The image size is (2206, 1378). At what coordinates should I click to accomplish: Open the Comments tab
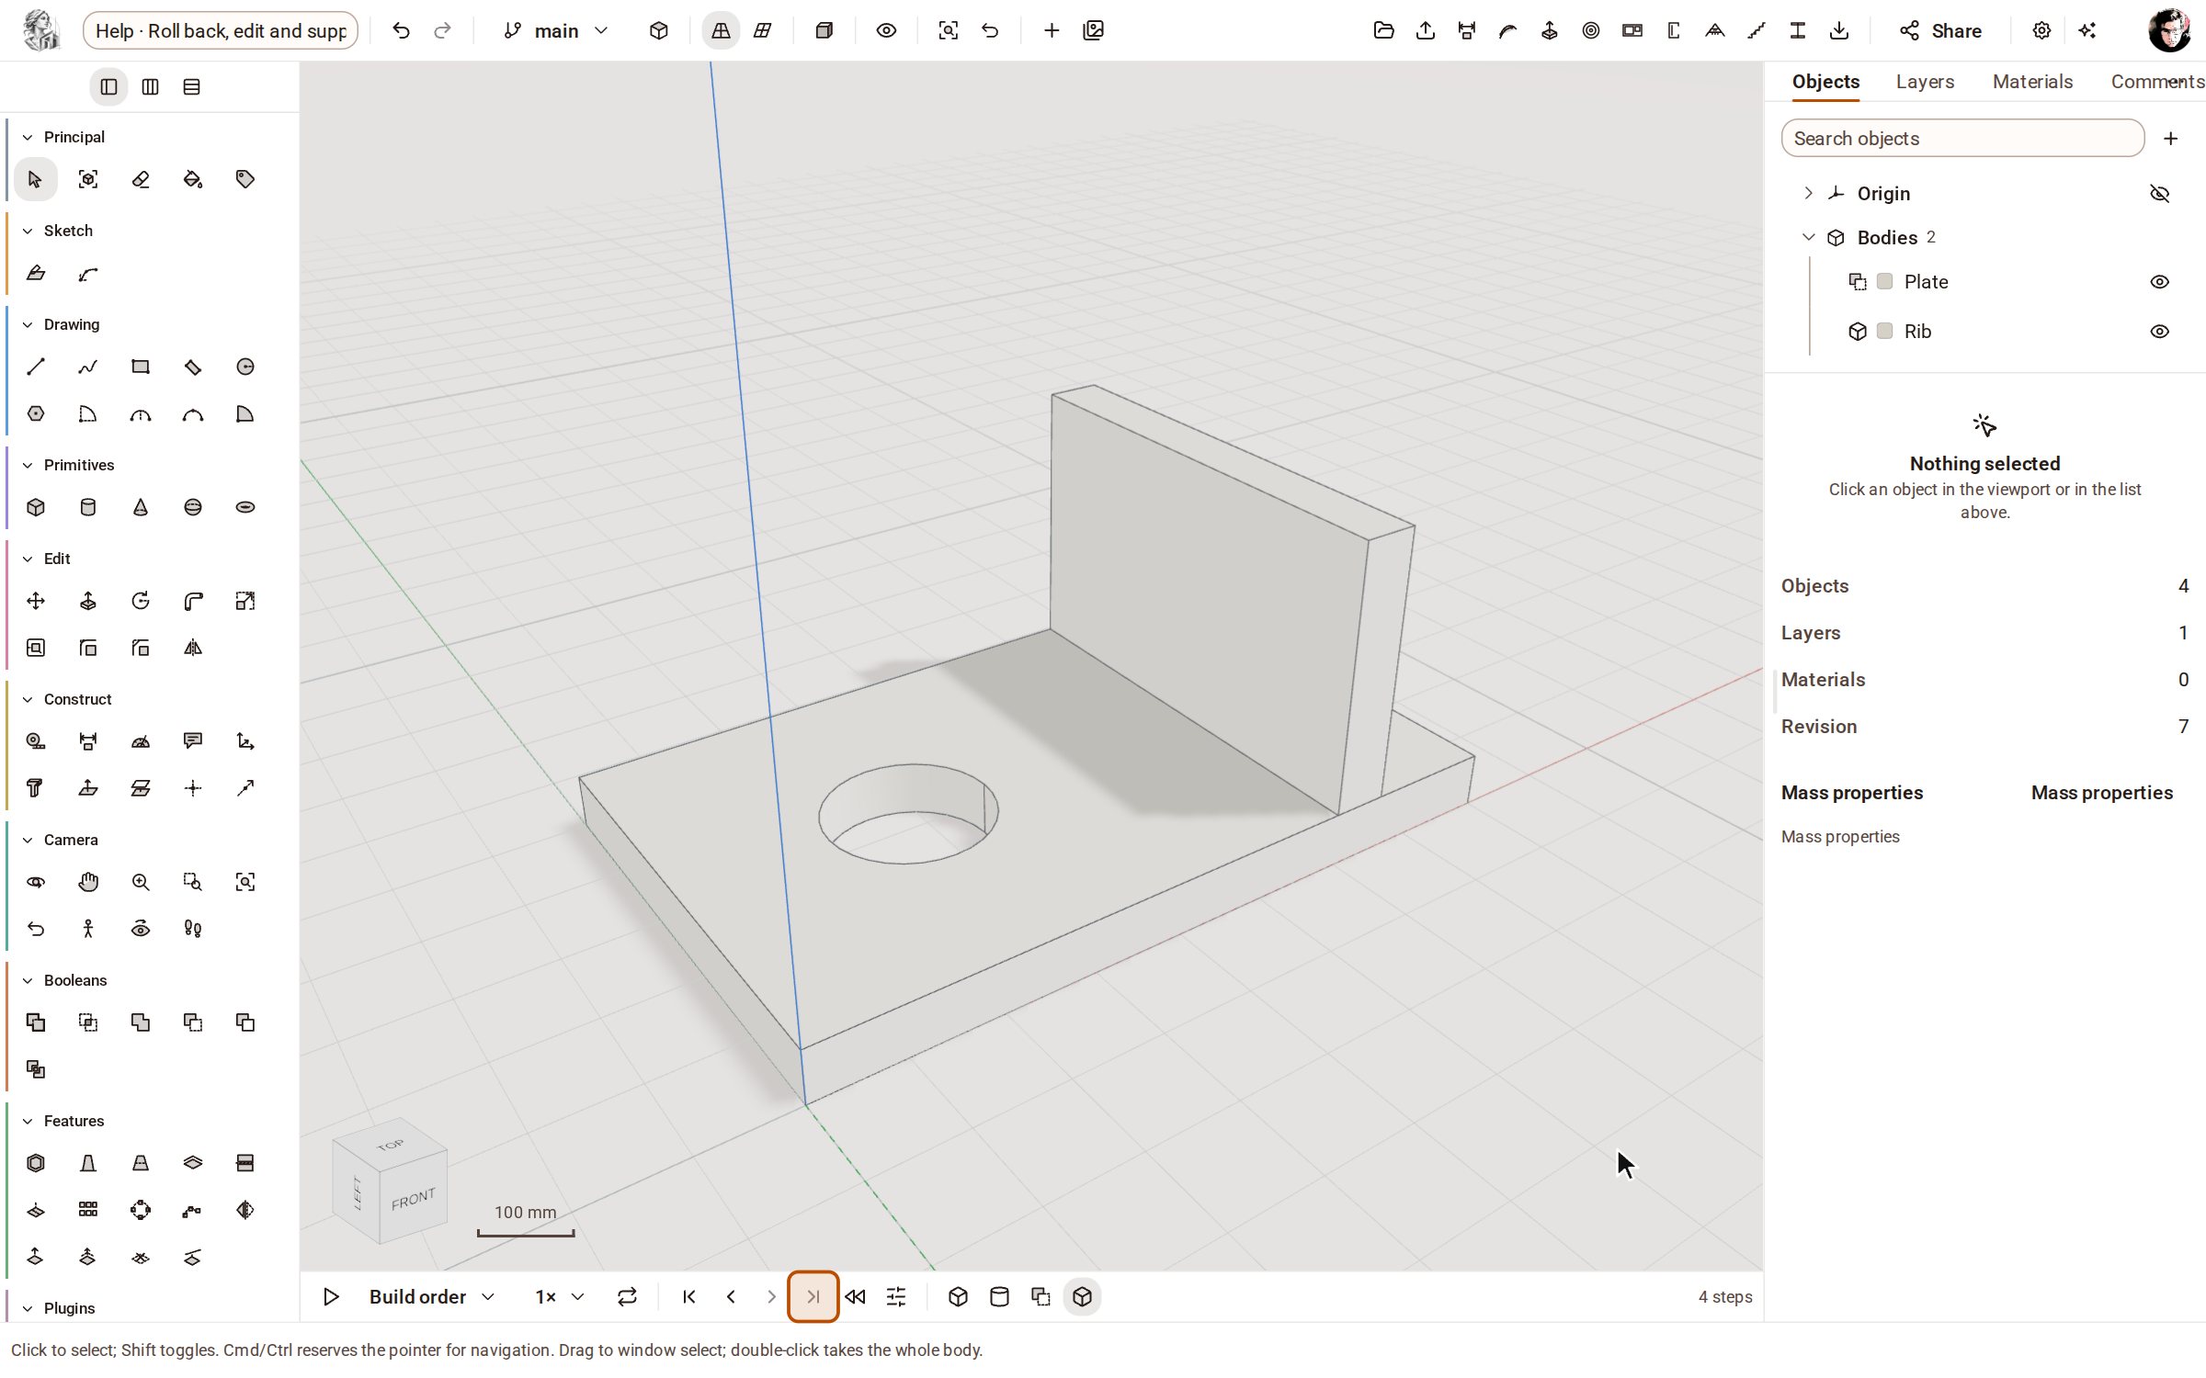(x=2156, y=82)
